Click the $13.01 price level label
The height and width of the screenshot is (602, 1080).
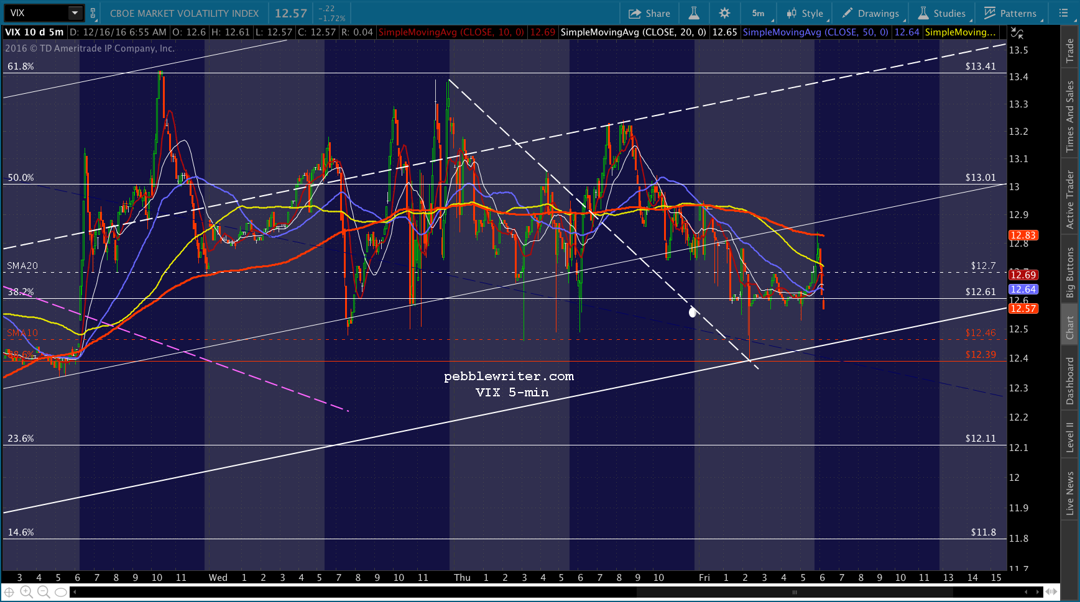(x=981, y=178)
